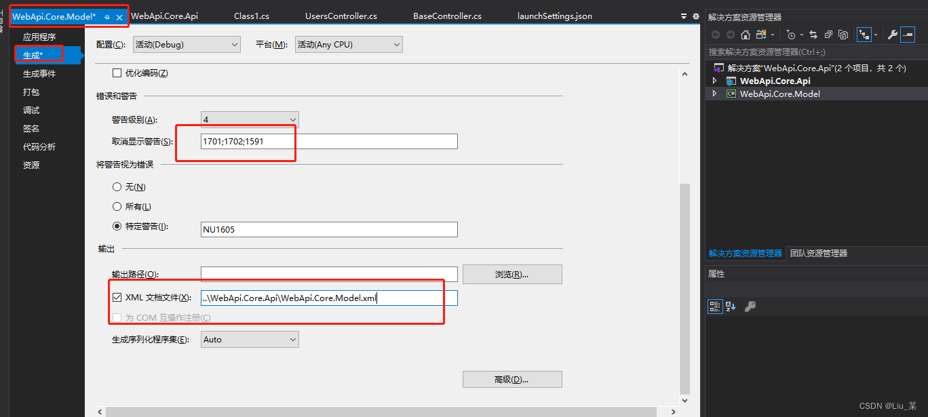The width and height of the screenshot is (928, 417).
Task: Click inside the NU1605 specific warnings field
Action: coord(328,229)
